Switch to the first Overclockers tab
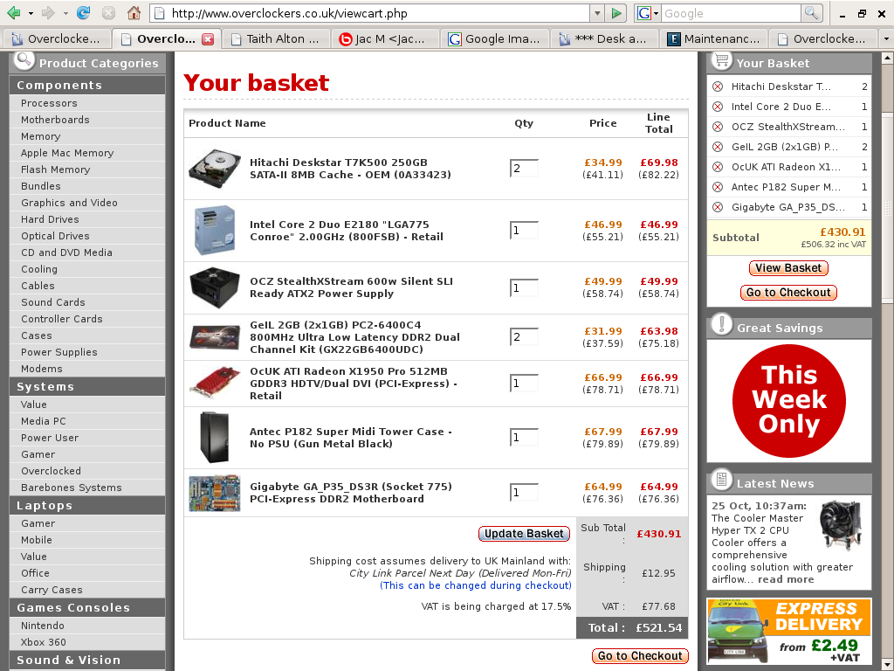 57,38
